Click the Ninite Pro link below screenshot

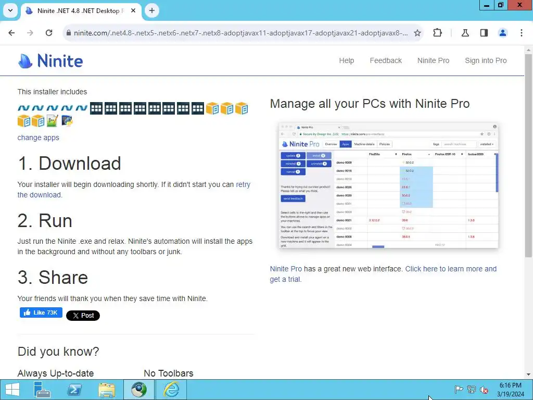tap(286, 269)
